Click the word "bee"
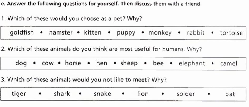Viewport: 249px width, 107px height. (x=158, y=63)
